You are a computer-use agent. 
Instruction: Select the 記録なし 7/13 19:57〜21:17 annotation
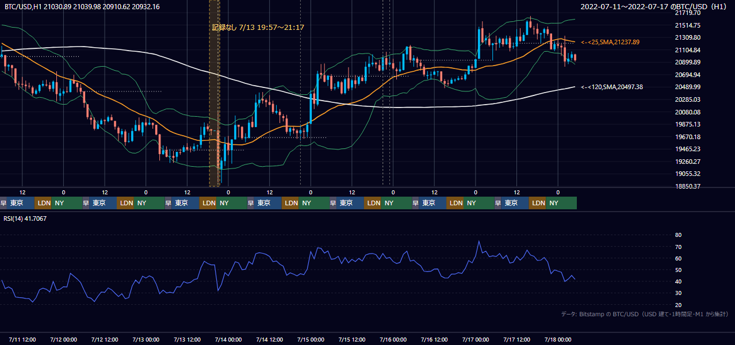click(x=258, y=27)
